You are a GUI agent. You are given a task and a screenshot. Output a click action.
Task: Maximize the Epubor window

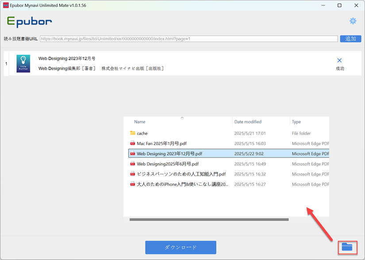(339, 5)
